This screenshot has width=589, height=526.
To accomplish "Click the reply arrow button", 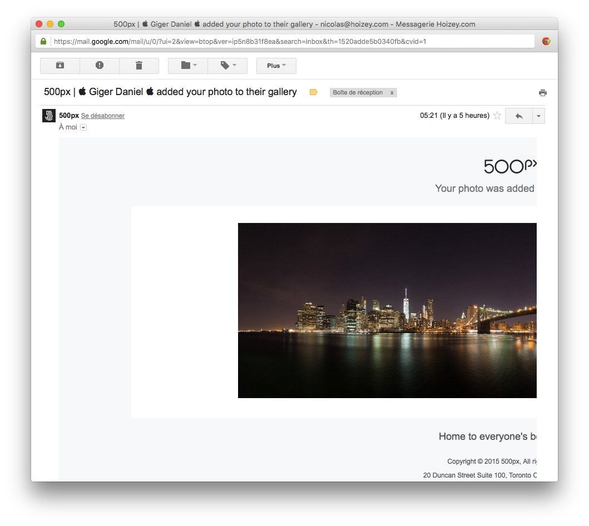I will (x=518, y=116).
